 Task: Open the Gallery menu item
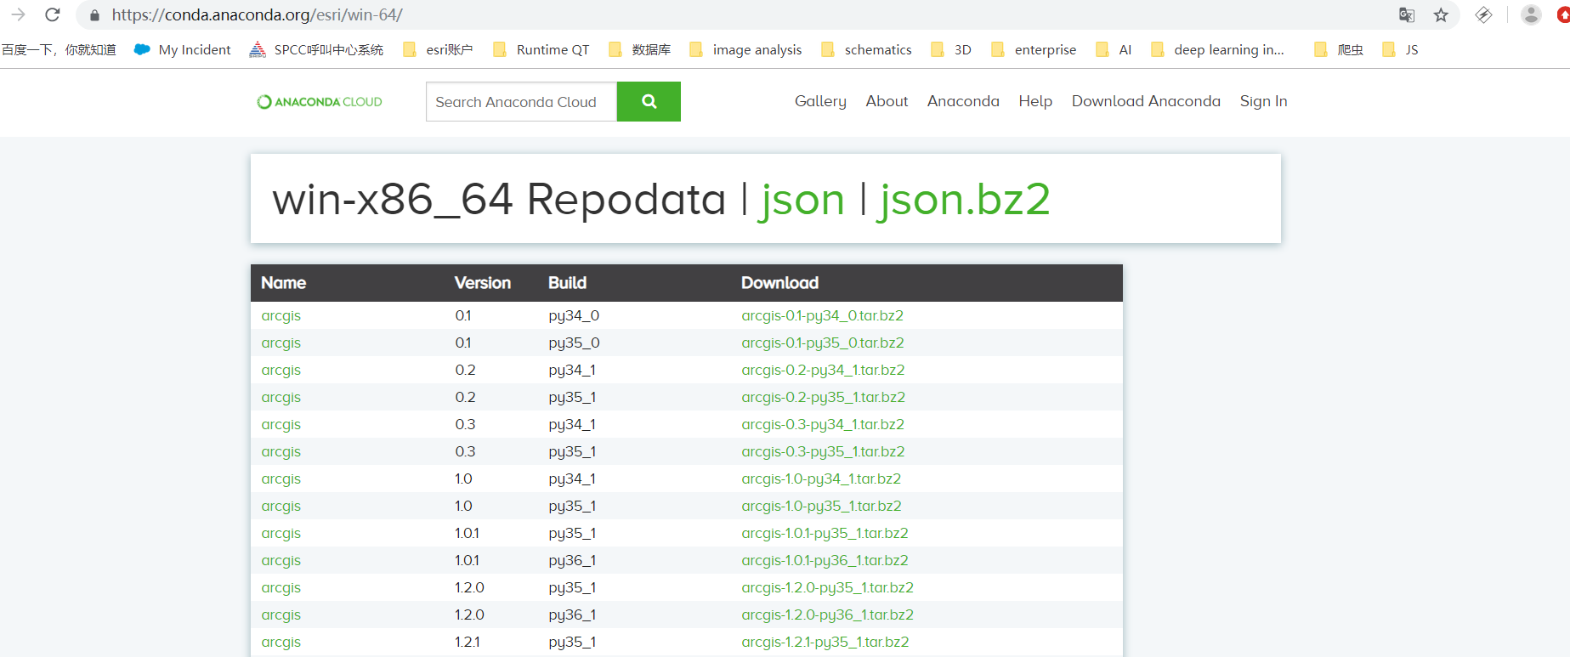click(820, 101)
